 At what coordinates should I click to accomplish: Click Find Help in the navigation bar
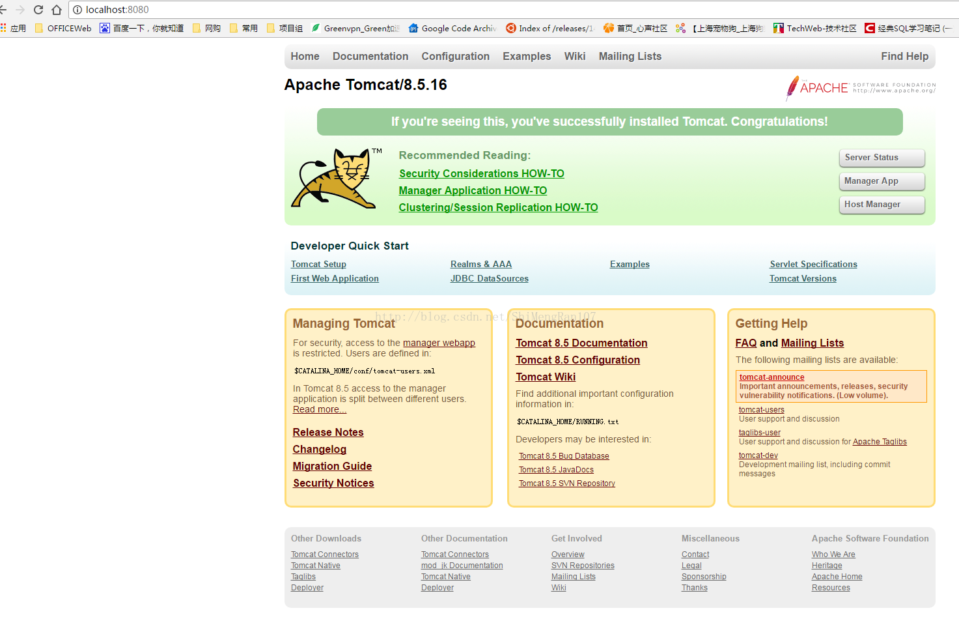[x=905, y=57]
